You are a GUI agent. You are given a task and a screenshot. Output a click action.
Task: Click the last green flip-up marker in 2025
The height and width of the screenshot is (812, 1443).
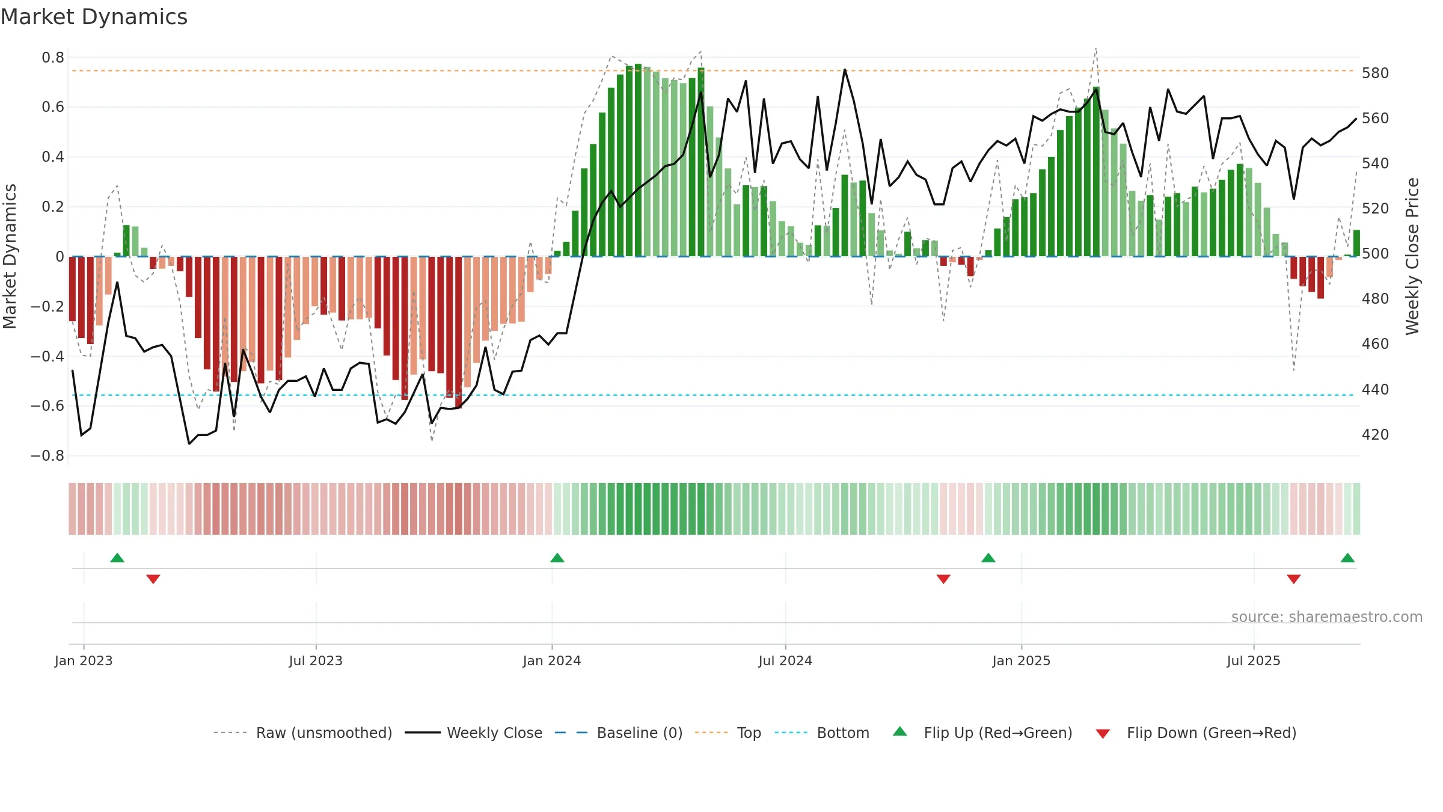click(1348, 558)
